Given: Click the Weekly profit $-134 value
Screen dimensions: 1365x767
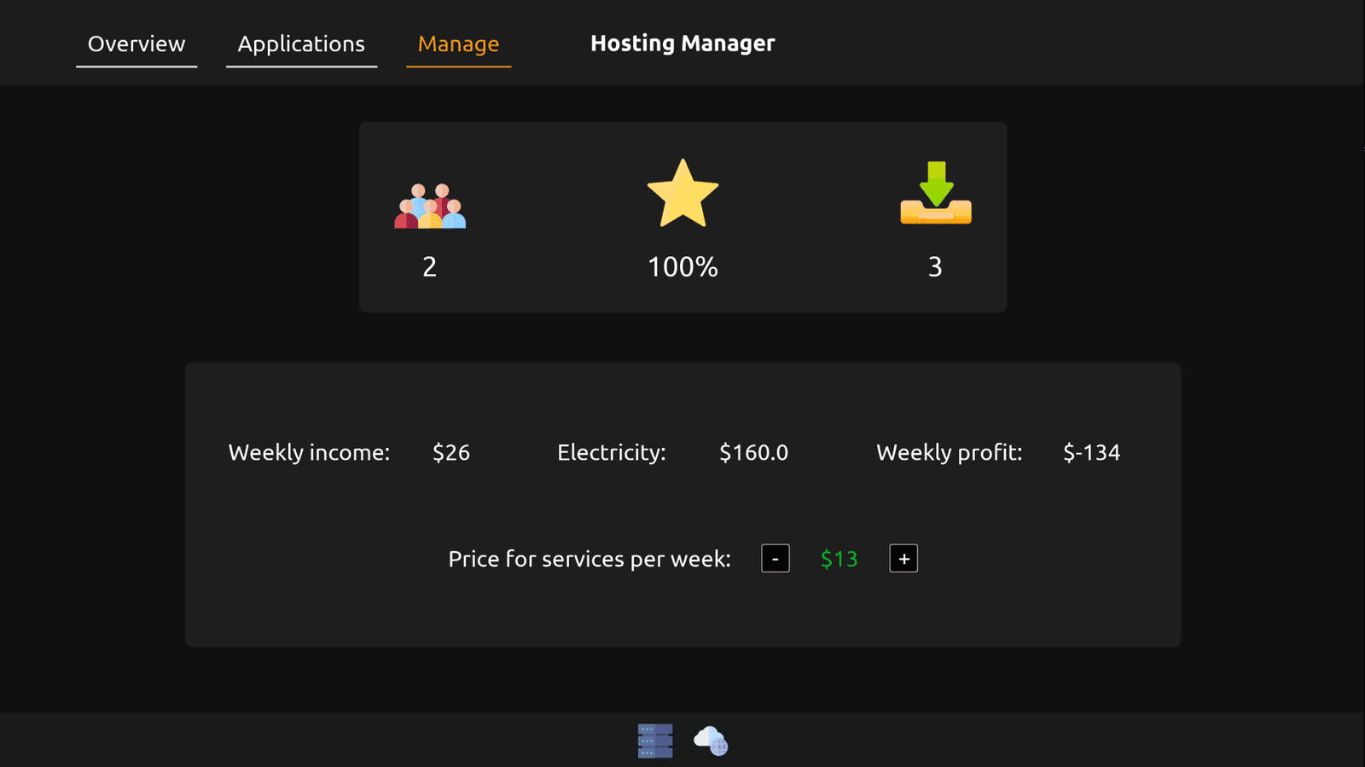Looking at the screenshot, I should 1091,452.
